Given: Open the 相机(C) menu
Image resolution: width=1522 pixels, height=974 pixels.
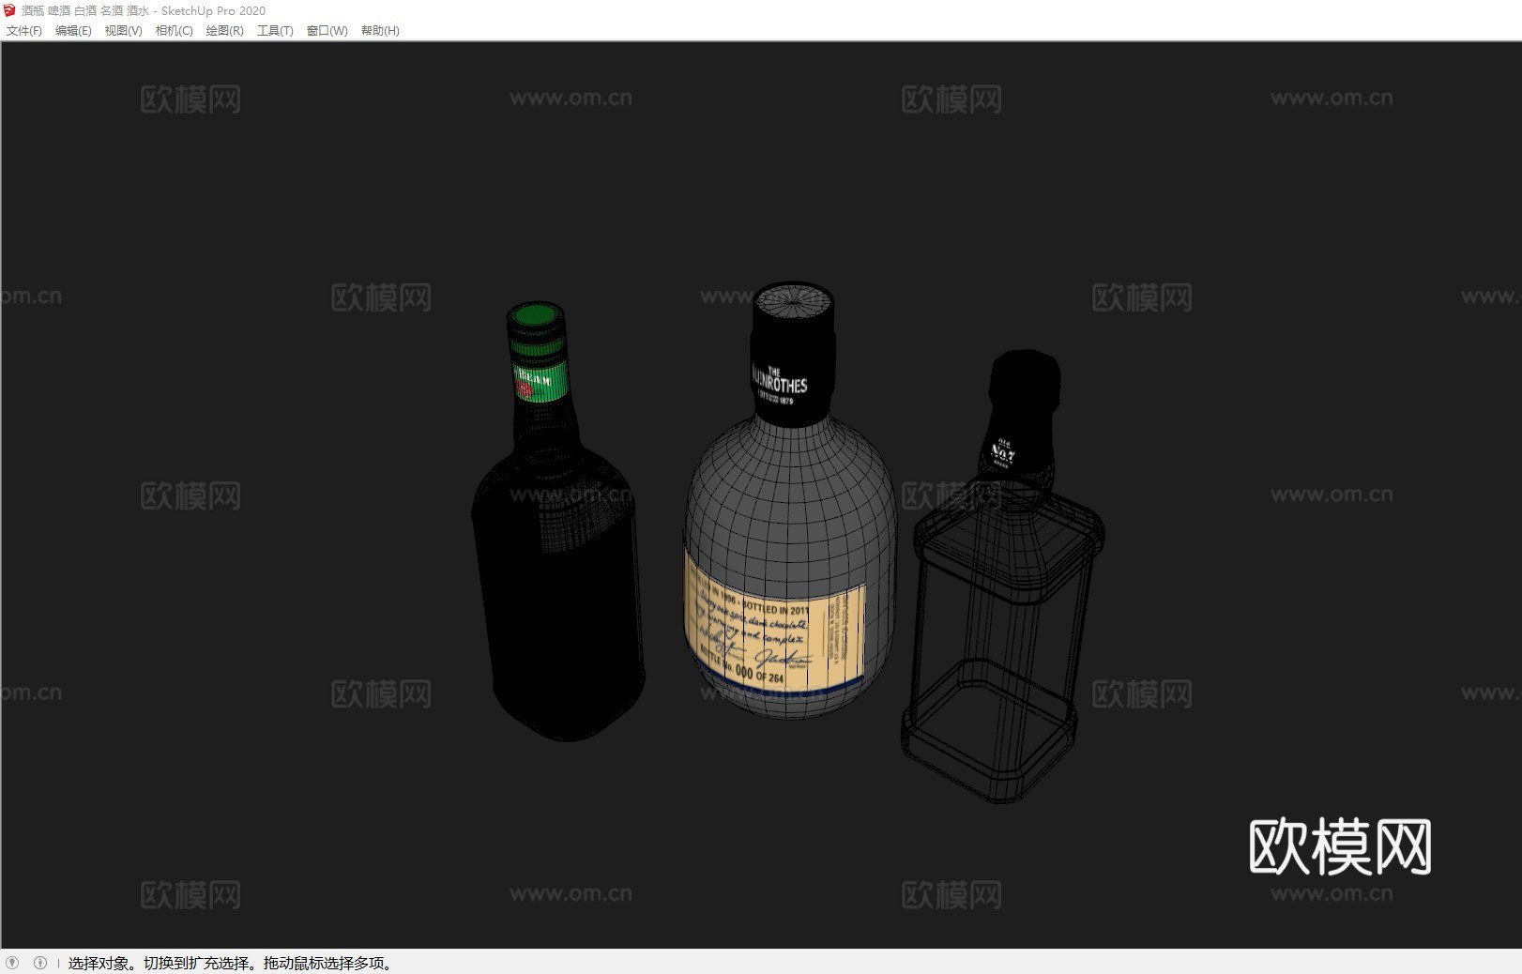Looking at the screenshot, I should (175, 31).
